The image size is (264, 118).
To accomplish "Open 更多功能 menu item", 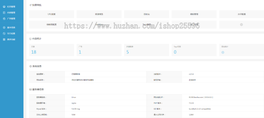I will [x=12, y=39].
